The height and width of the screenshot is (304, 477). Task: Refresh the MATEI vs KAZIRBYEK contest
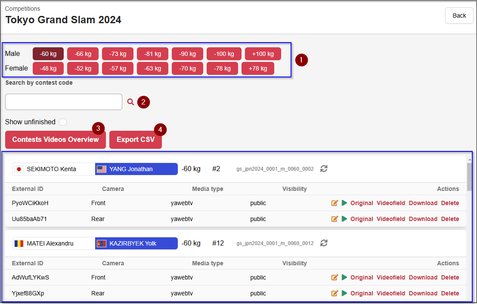324,243
